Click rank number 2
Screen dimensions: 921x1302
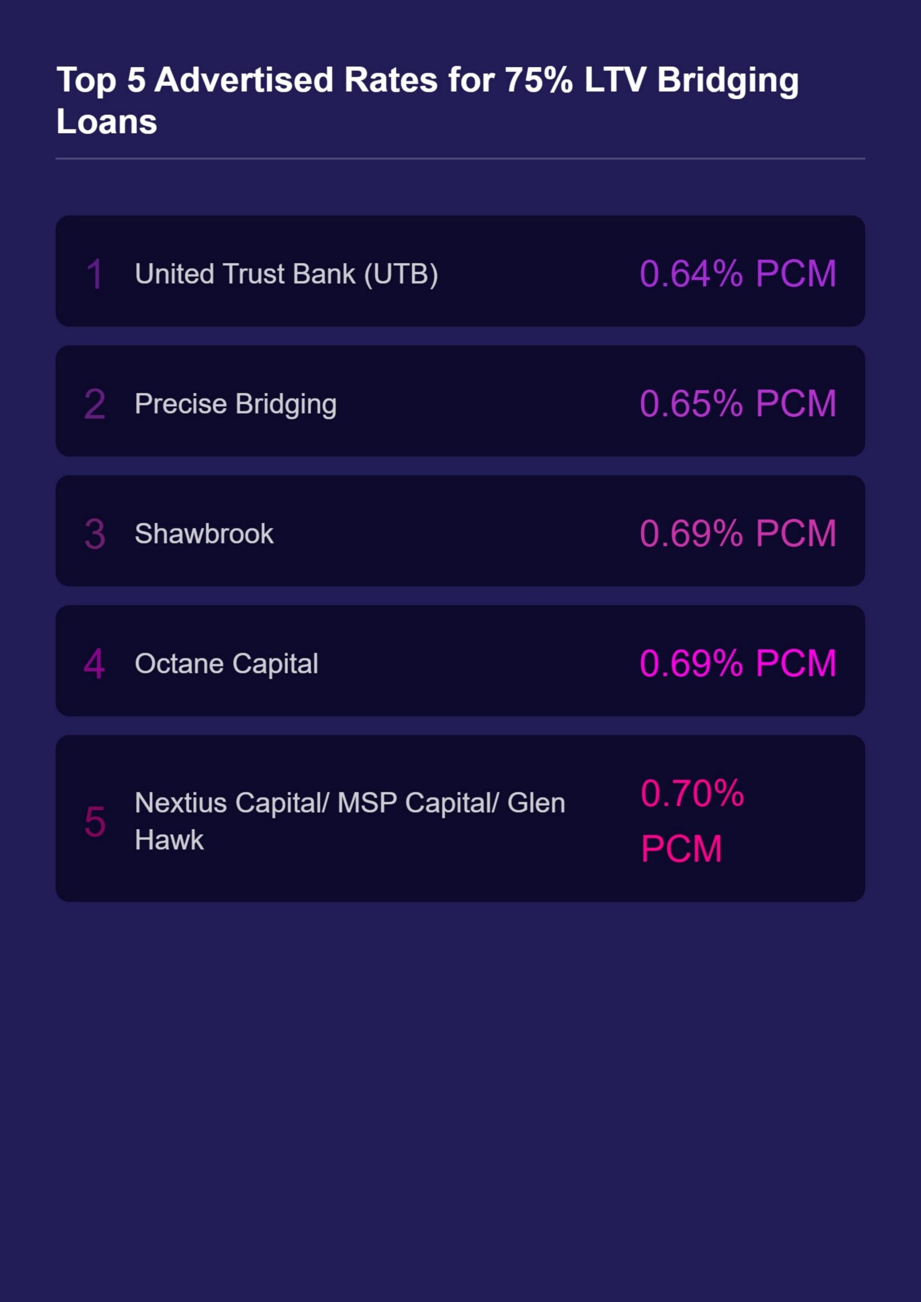(x=94, y=404)
